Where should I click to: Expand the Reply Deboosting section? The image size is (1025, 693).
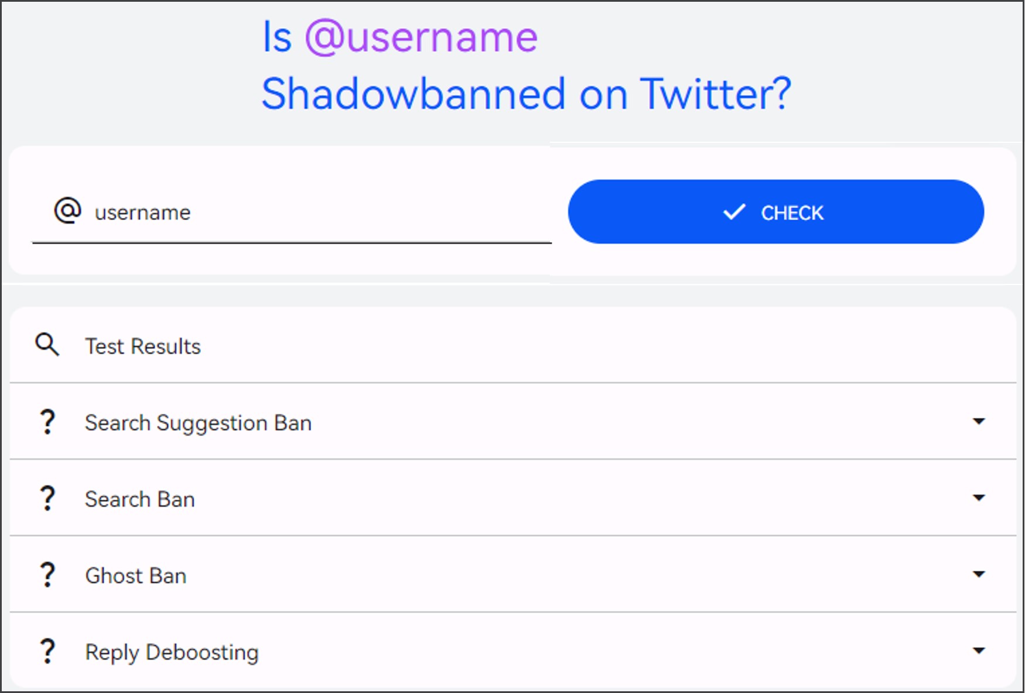[x=979, y=651]
